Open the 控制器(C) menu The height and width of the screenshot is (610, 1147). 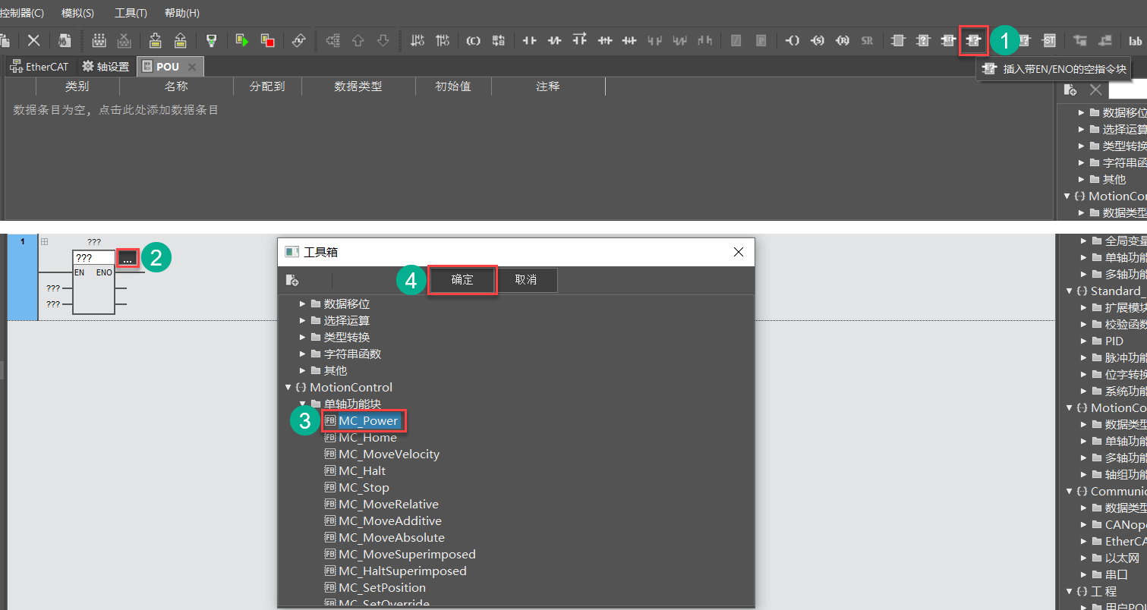(x=21, y=13)
